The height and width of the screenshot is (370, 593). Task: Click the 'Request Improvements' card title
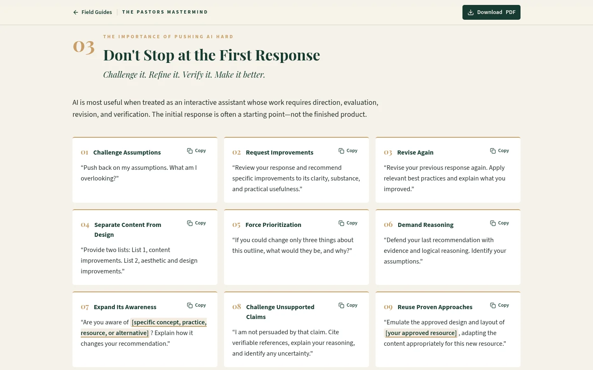click(280, 153)
